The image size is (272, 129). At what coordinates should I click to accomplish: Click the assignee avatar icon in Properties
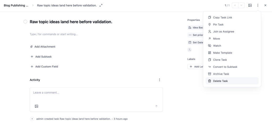coord(189,50)
